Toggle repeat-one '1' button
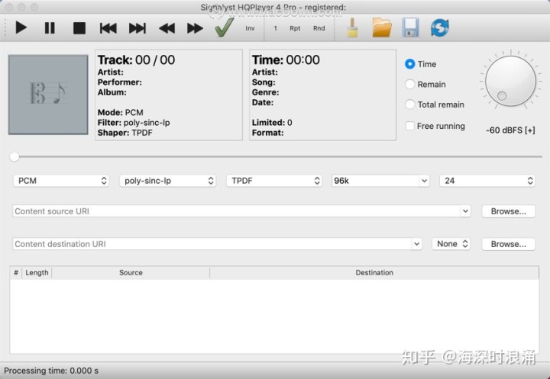Image resolution: width=550 pixels, height=379 pixels. [x=275, y=28]
